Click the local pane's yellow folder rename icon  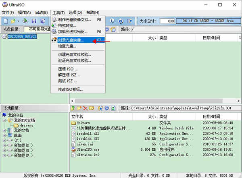tap(92, 108)
